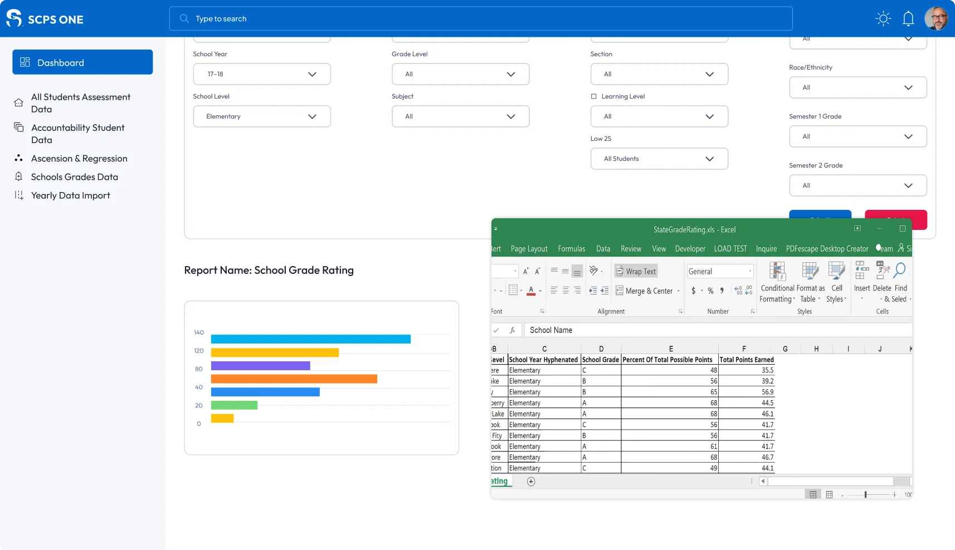
Task: Click the percent style icon
Action: 710,291
